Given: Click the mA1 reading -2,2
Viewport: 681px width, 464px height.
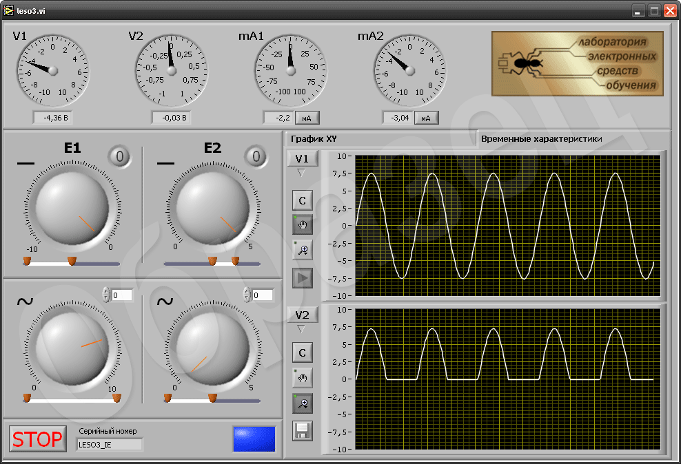Looking at the screenshot, I should [x=279, y=118].
